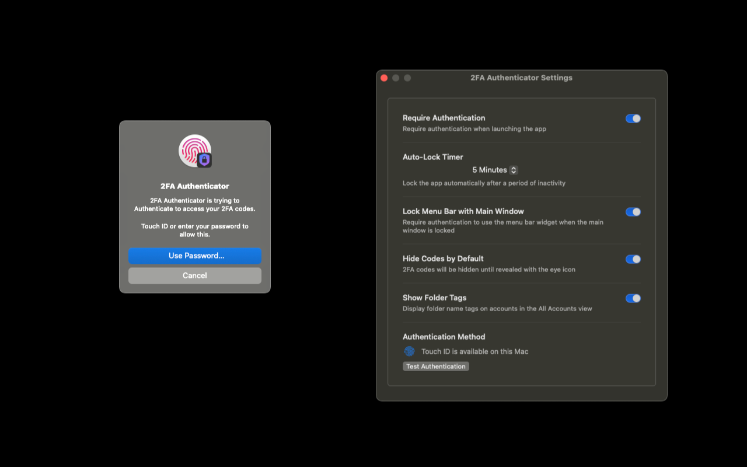
Task: Toggle off Hide Codes by Default
Action: (633, 259)
